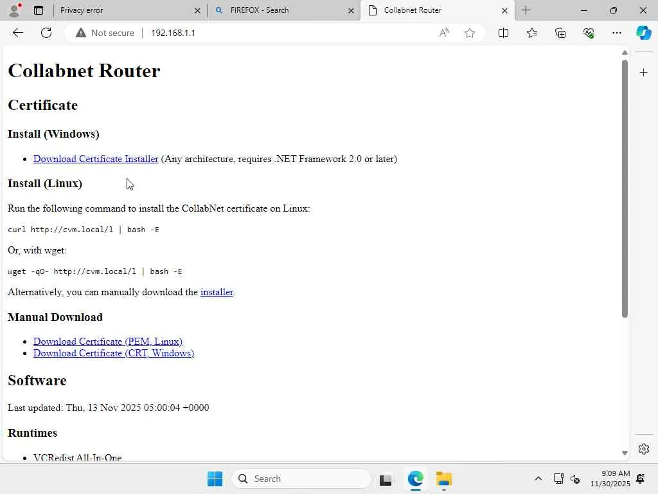Open the Favorites list icon

tap(531, 33)
